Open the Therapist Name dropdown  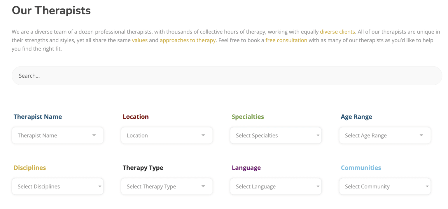click(x=58, y=135)
